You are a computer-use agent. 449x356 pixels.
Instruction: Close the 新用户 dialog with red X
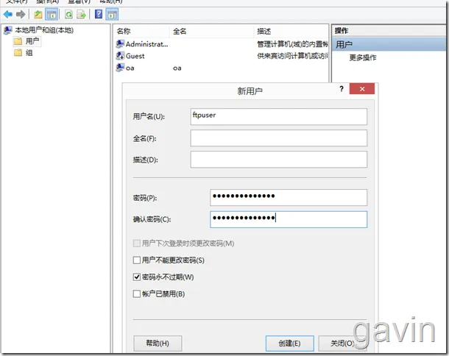[362, 89]
